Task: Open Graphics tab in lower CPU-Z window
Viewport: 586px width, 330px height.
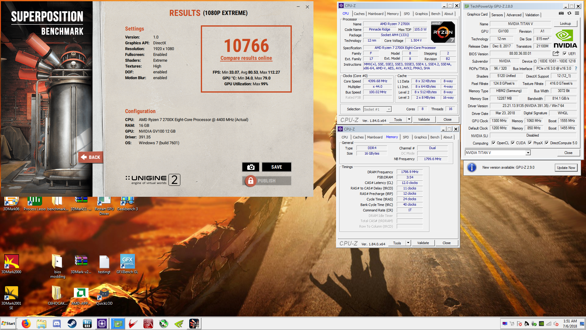Action: coord(420,137)
